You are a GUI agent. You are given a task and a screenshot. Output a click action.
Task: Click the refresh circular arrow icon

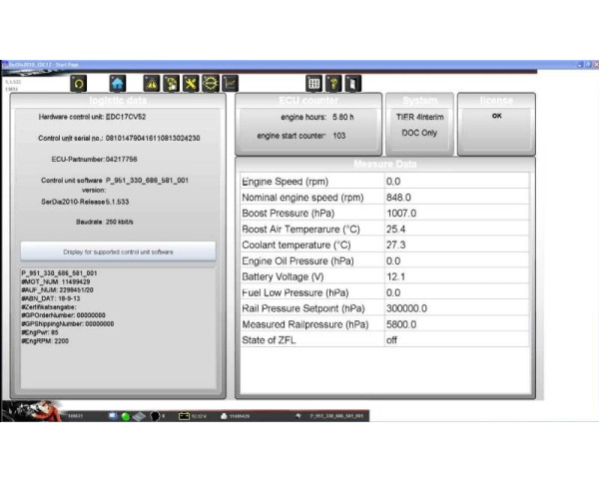coord(78,84)
